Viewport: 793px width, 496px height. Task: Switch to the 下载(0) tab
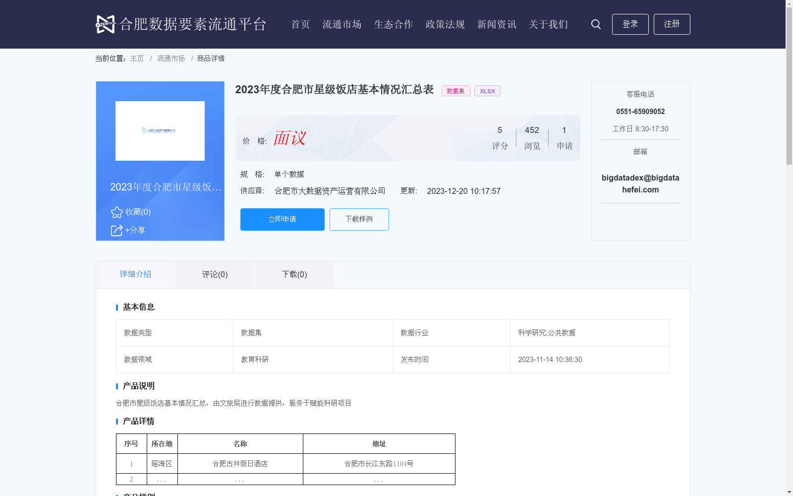pyautogui.click(x=294, y=274)
